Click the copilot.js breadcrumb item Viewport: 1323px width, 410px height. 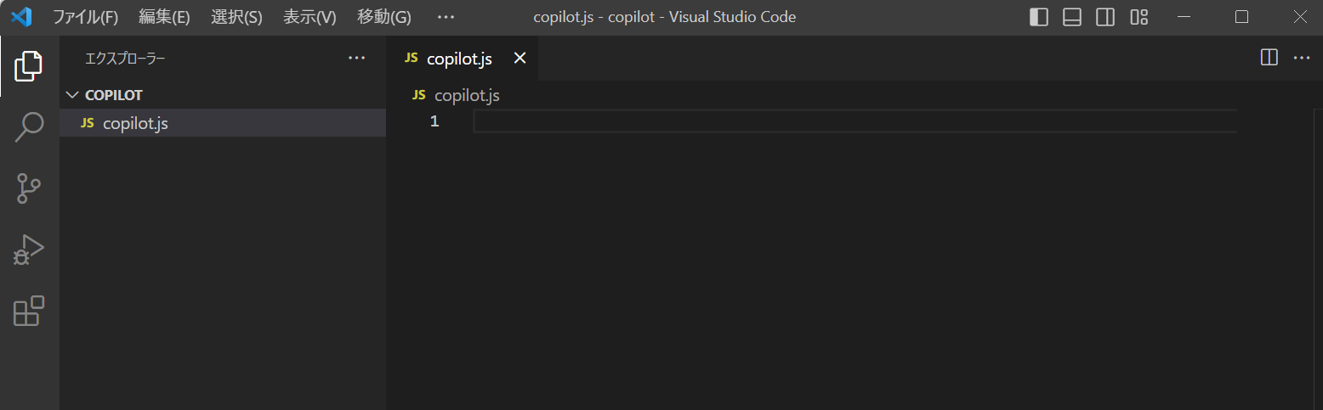pyautogui.click(x=466, y=95)
